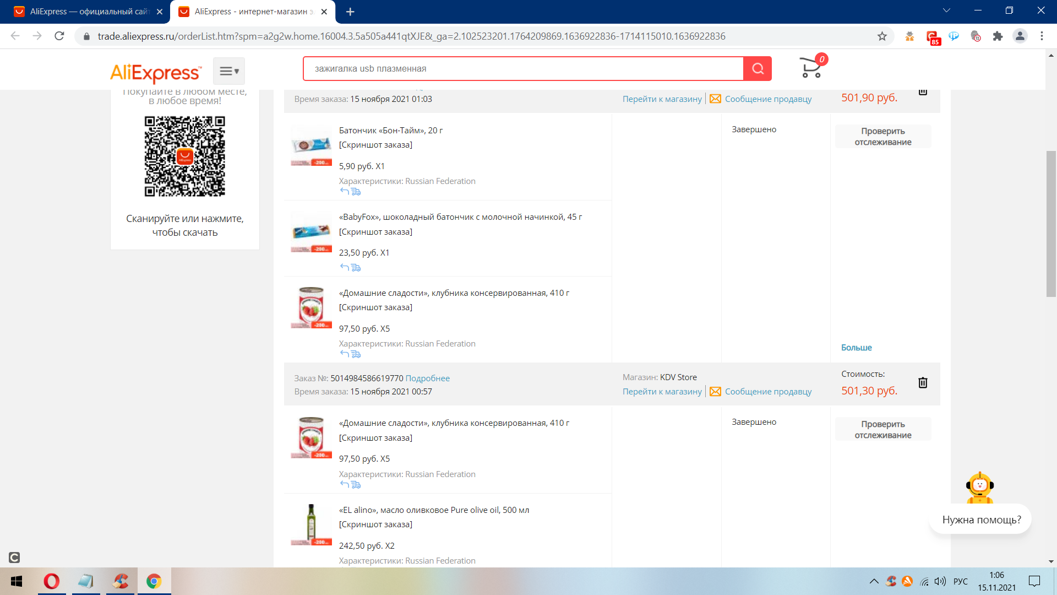
Task: Click «Перейти к магазину» for KDV Store order
Action: point(662,392)
